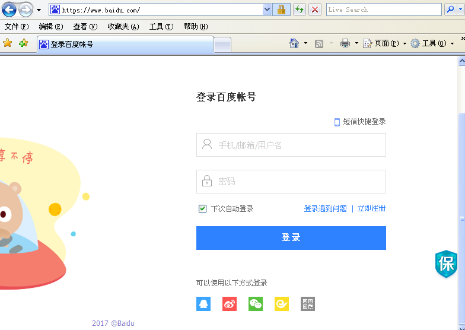465x330 pixels.
Task: Open the 查看(V) menu
Action: tap(85, 27)
